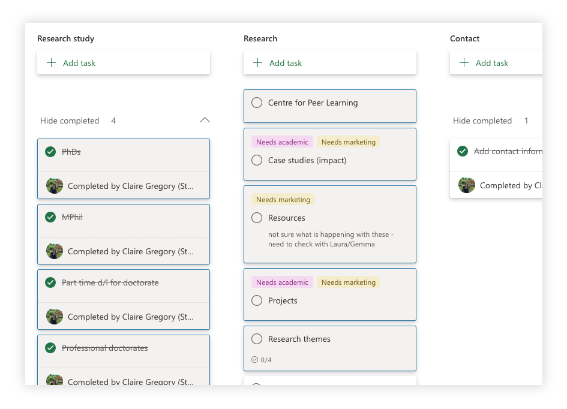Mark Centre for Peer Learning complete
The height and width of the screenshot is (409, 567).
pos(257,103)
